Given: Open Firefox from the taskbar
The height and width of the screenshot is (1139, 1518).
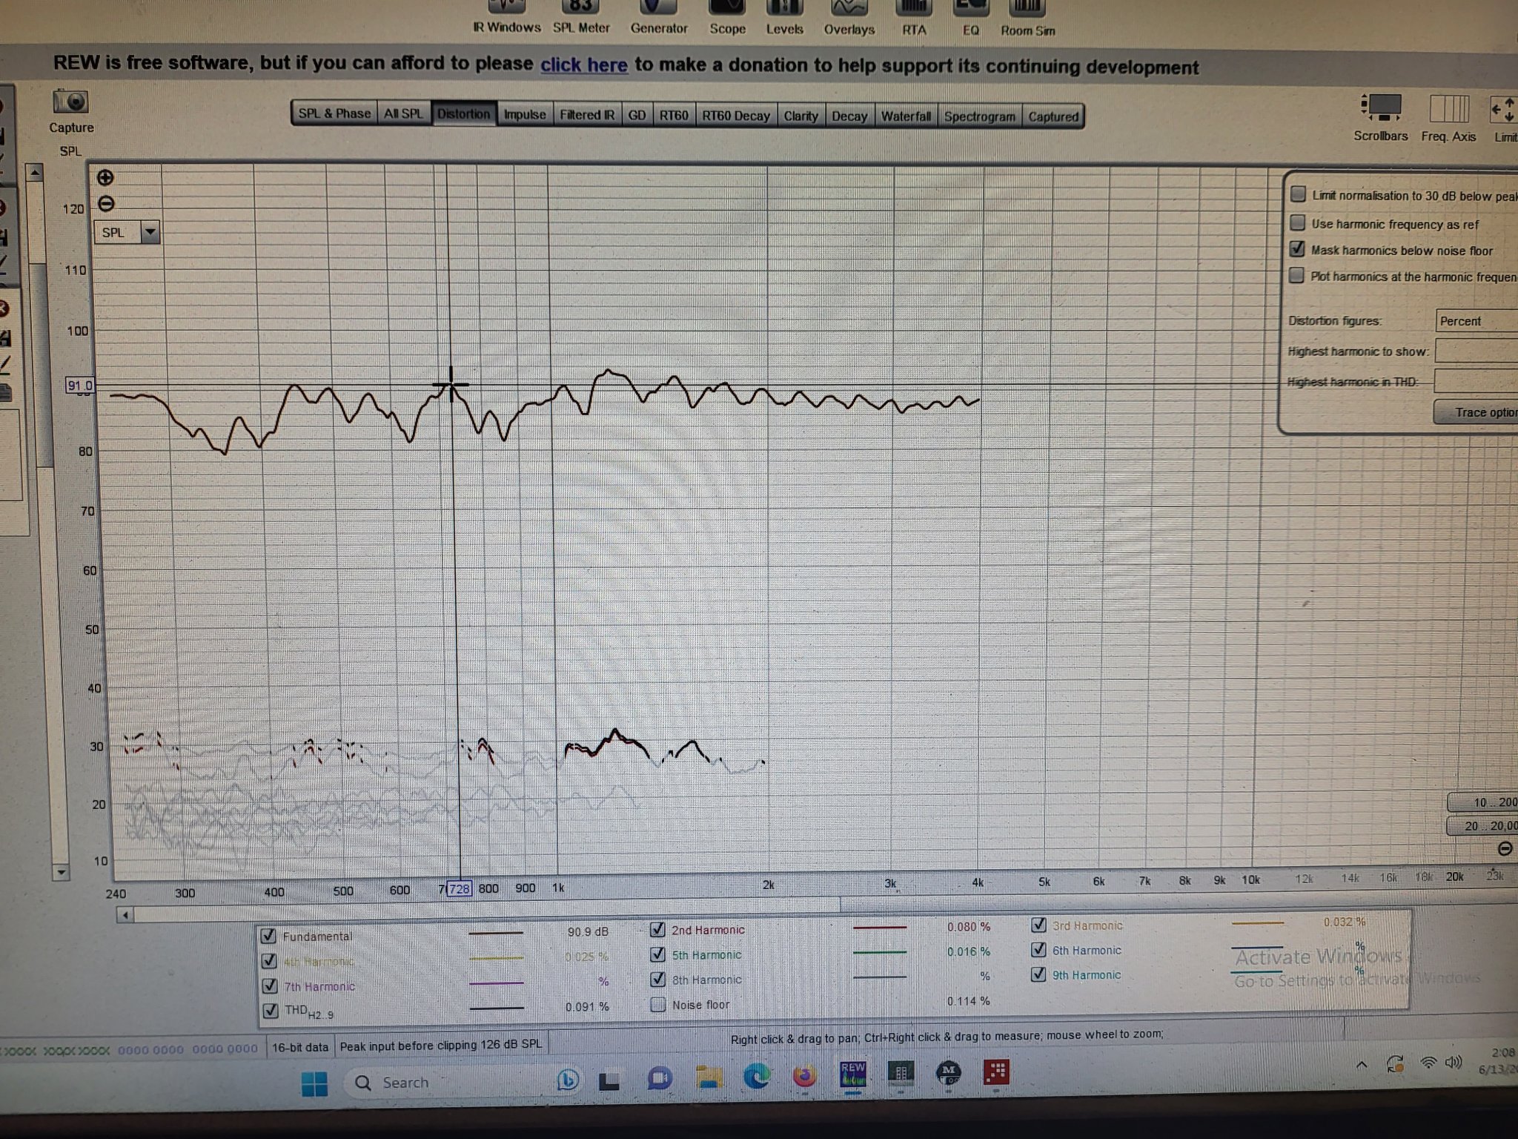Looking at the screenshot, I should [804, 1075].
